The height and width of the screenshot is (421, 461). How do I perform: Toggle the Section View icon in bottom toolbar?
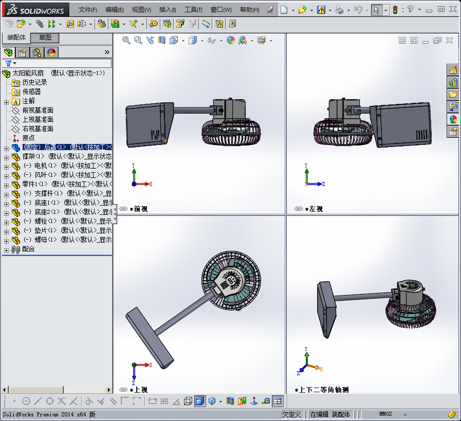click(x=230, y=401)
